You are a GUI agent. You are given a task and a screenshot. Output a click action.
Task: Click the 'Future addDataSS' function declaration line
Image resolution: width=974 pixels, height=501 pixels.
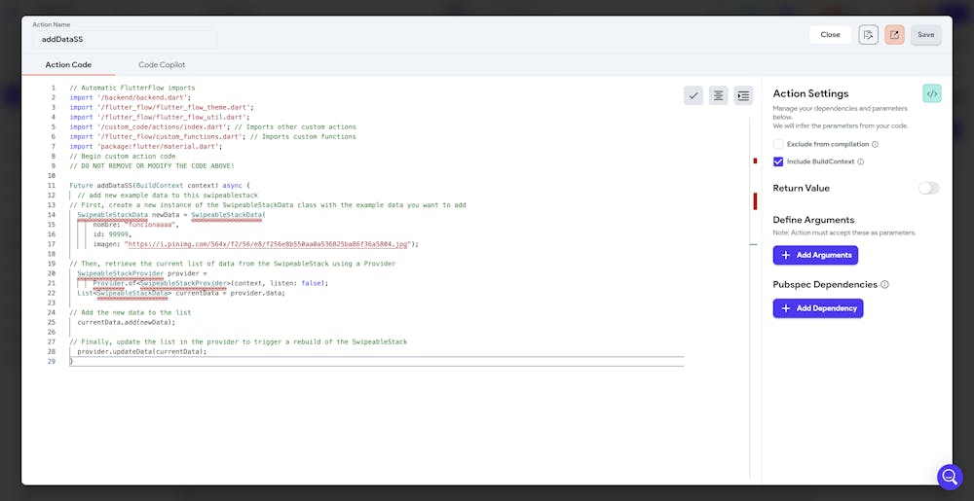pos(160,186)
